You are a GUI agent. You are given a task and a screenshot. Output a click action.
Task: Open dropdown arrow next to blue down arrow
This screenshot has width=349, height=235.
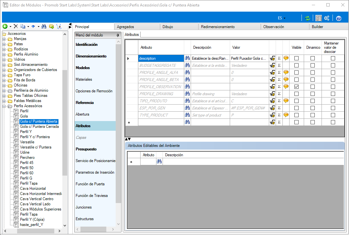[38, 27]
